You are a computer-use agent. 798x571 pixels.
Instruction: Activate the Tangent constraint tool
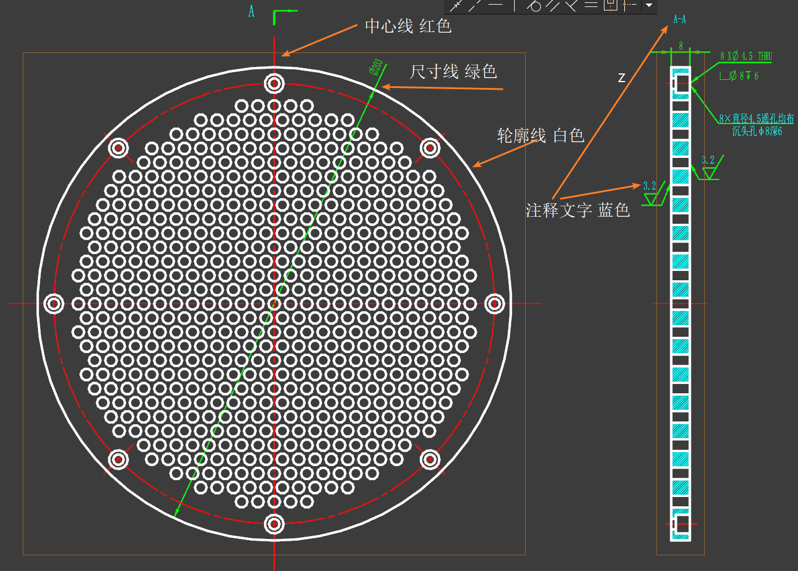(533, 6)
